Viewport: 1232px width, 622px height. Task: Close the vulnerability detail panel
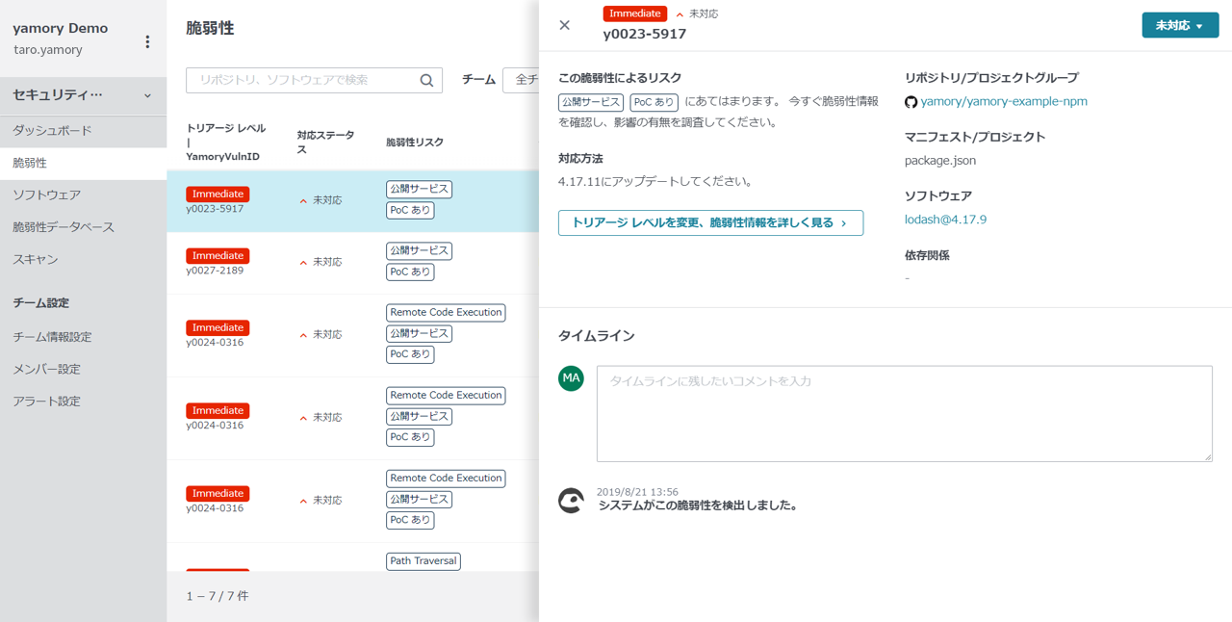coord(565,26)
